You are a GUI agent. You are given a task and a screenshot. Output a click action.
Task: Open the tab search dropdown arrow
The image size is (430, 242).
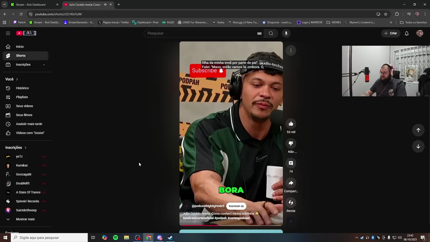coord(4,5)
